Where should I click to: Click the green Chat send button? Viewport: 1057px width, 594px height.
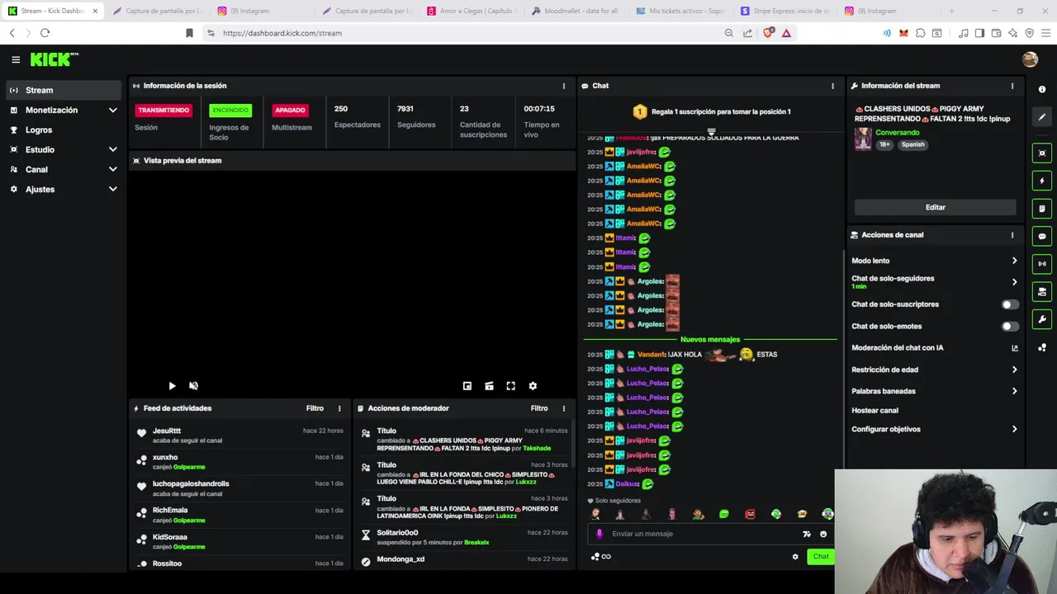(821, 556)
